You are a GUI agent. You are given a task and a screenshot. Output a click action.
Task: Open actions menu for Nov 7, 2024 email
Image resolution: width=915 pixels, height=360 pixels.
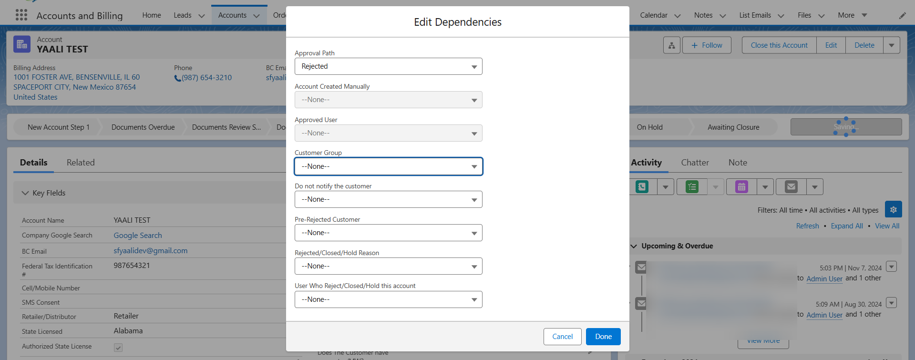click(891, 267)
